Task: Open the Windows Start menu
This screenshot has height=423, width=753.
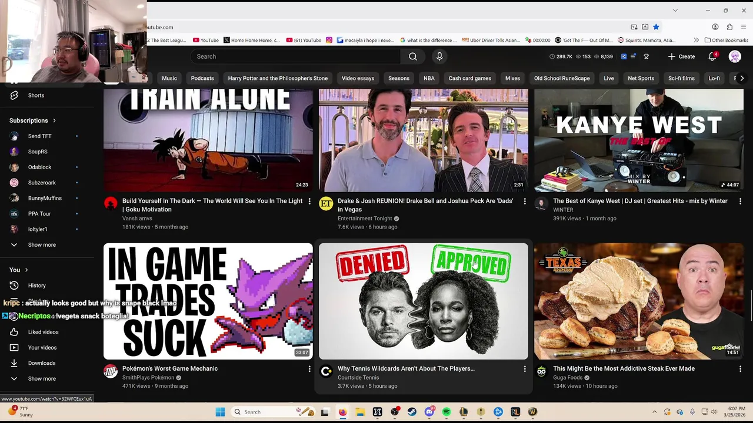Action: click(x=220, y=412)
